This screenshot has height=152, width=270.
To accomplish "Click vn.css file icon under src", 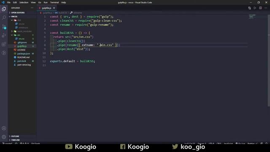I will [x=16, y=39].
